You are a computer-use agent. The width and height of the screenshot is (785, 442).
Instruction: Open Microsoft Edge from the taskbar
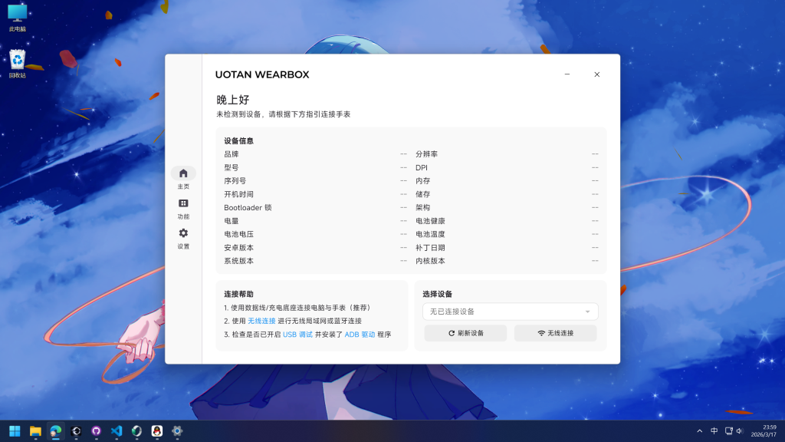(55, 431)
